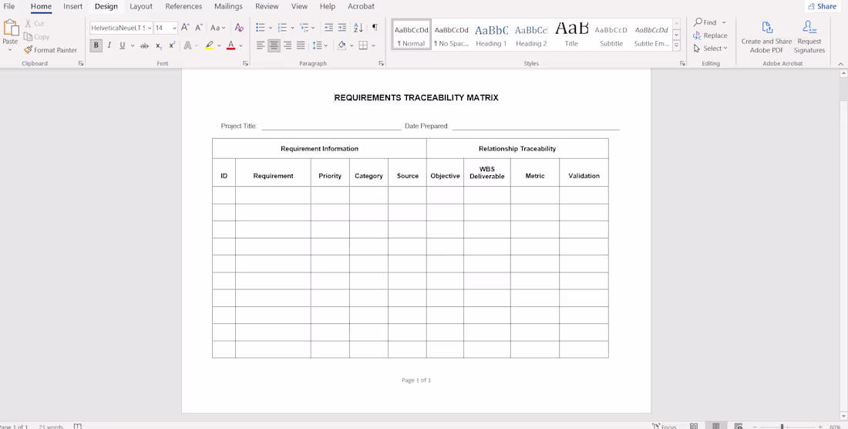Click the 21 words count in status bar

51,426
